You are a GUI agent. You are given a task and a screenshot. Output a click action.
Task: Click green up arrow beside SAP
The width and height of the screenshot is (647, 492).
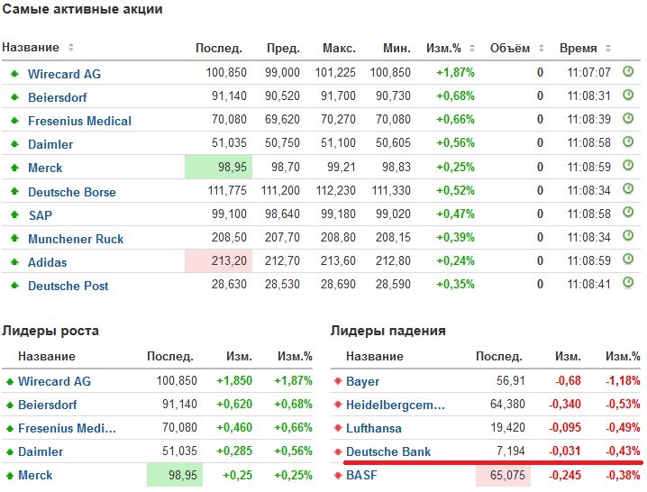[x=14, y=214]
